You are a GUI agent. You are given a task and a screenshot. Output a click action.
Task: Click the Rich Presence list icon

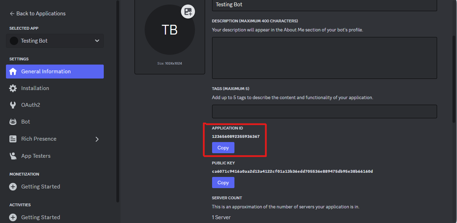(13, 139)
